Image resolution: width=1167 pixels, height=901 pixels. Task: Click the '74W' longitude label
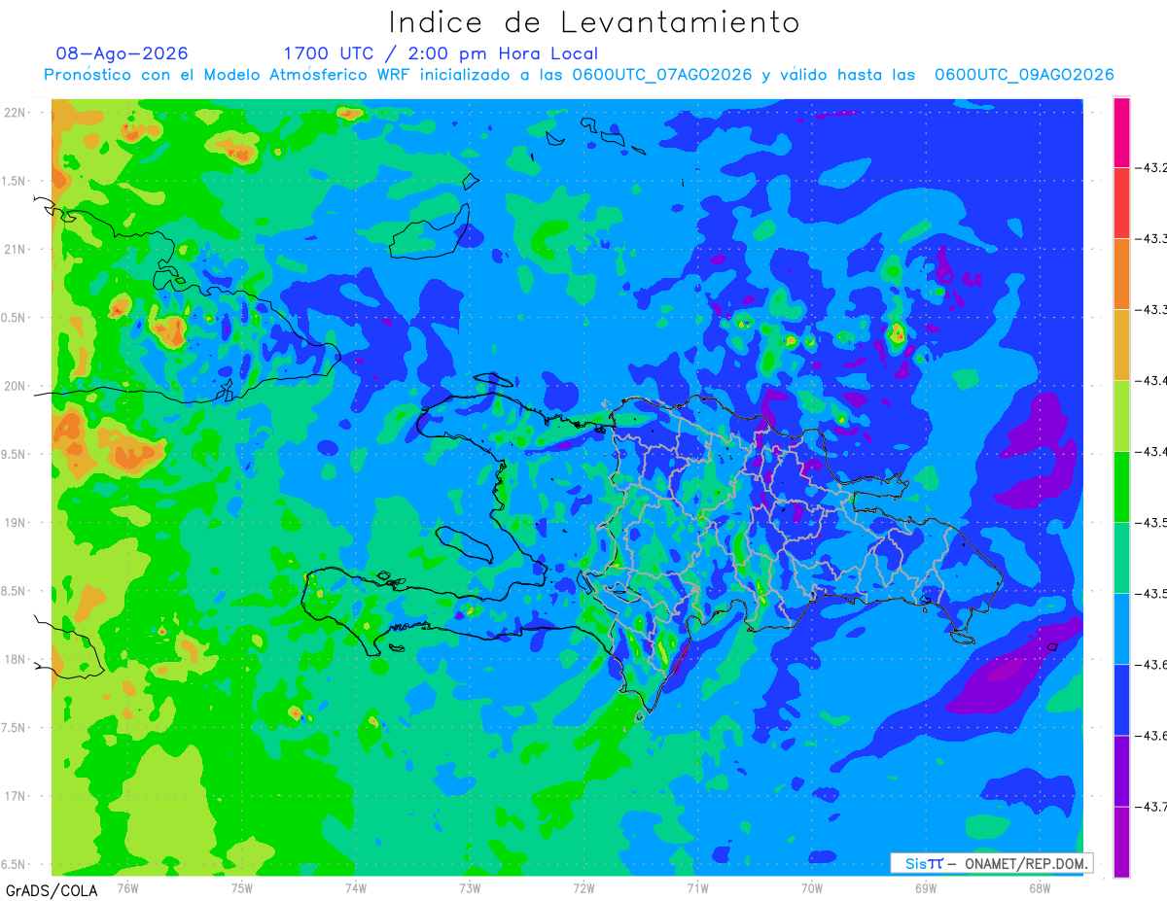click(x=355, y=886)
